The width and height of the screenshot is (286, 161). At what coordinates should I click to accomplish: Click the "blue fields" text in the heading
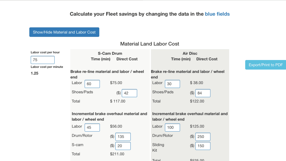(x=217, y=14)
